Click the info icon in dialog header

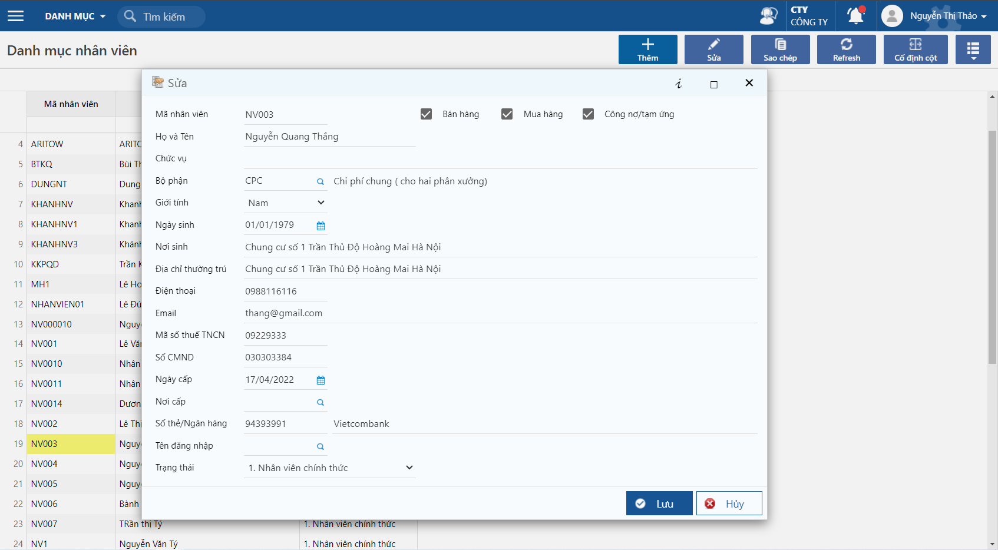(679, 84)
